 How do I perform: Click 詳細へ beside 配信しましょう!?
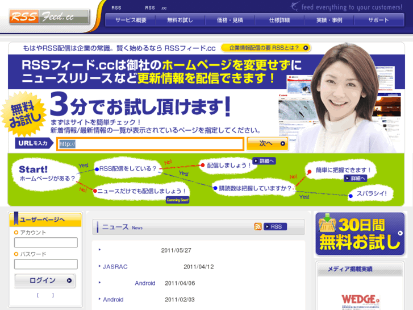[x=264, y=161]
